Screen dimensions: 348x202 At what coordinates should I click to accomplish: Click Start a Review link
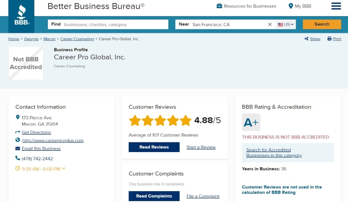point(201,147)
